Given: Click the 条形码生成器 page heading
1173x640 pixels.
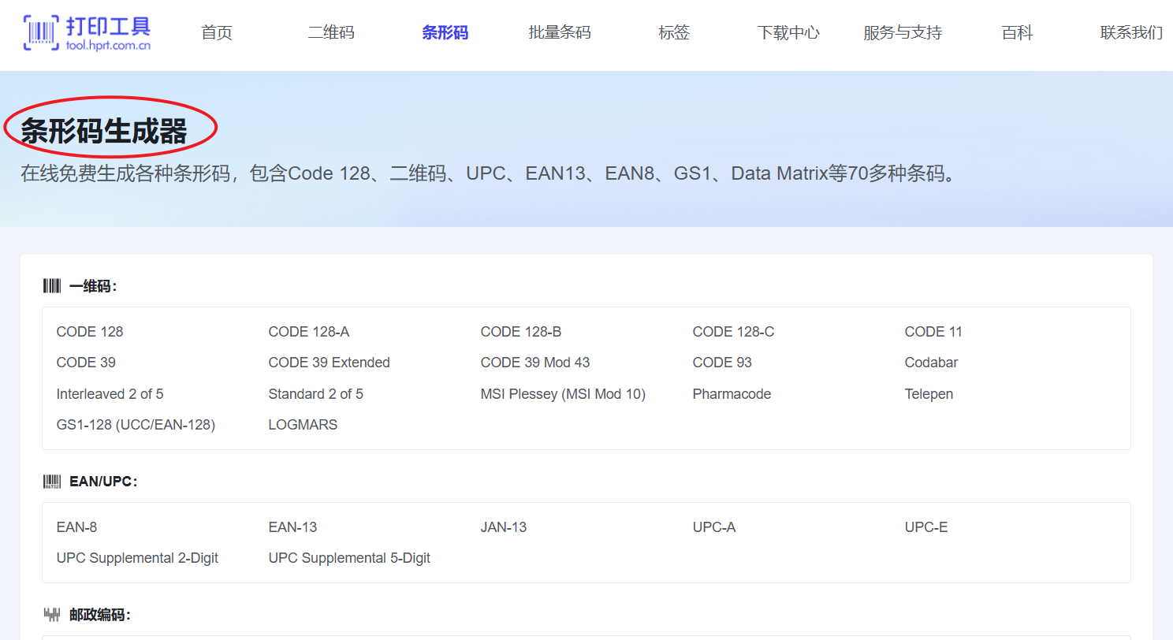Looking at the screenshot, I should [103, 131].
